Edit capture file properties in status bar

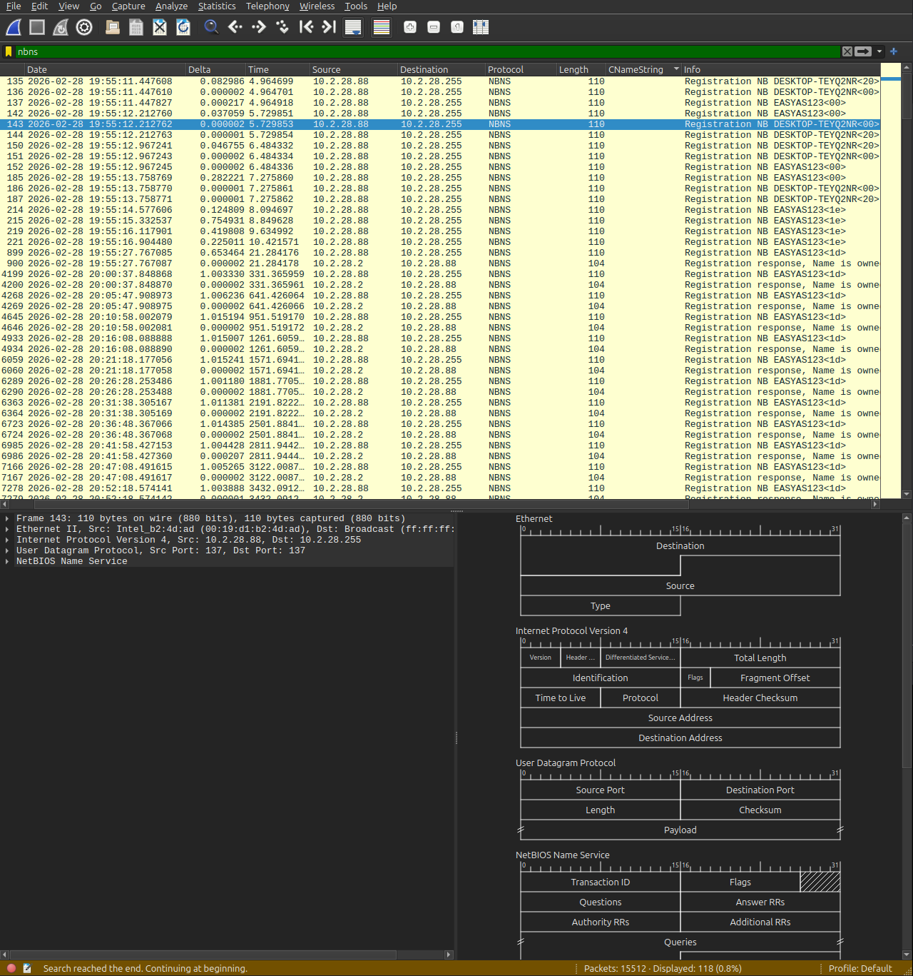point(27,968)
